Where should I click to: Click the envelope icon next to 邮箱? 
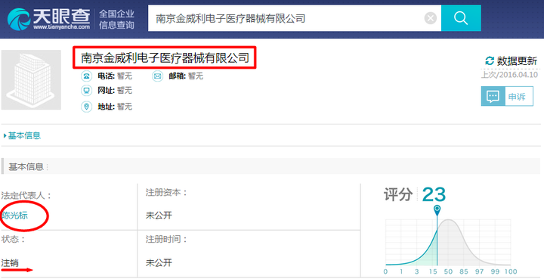coord(157,76)
